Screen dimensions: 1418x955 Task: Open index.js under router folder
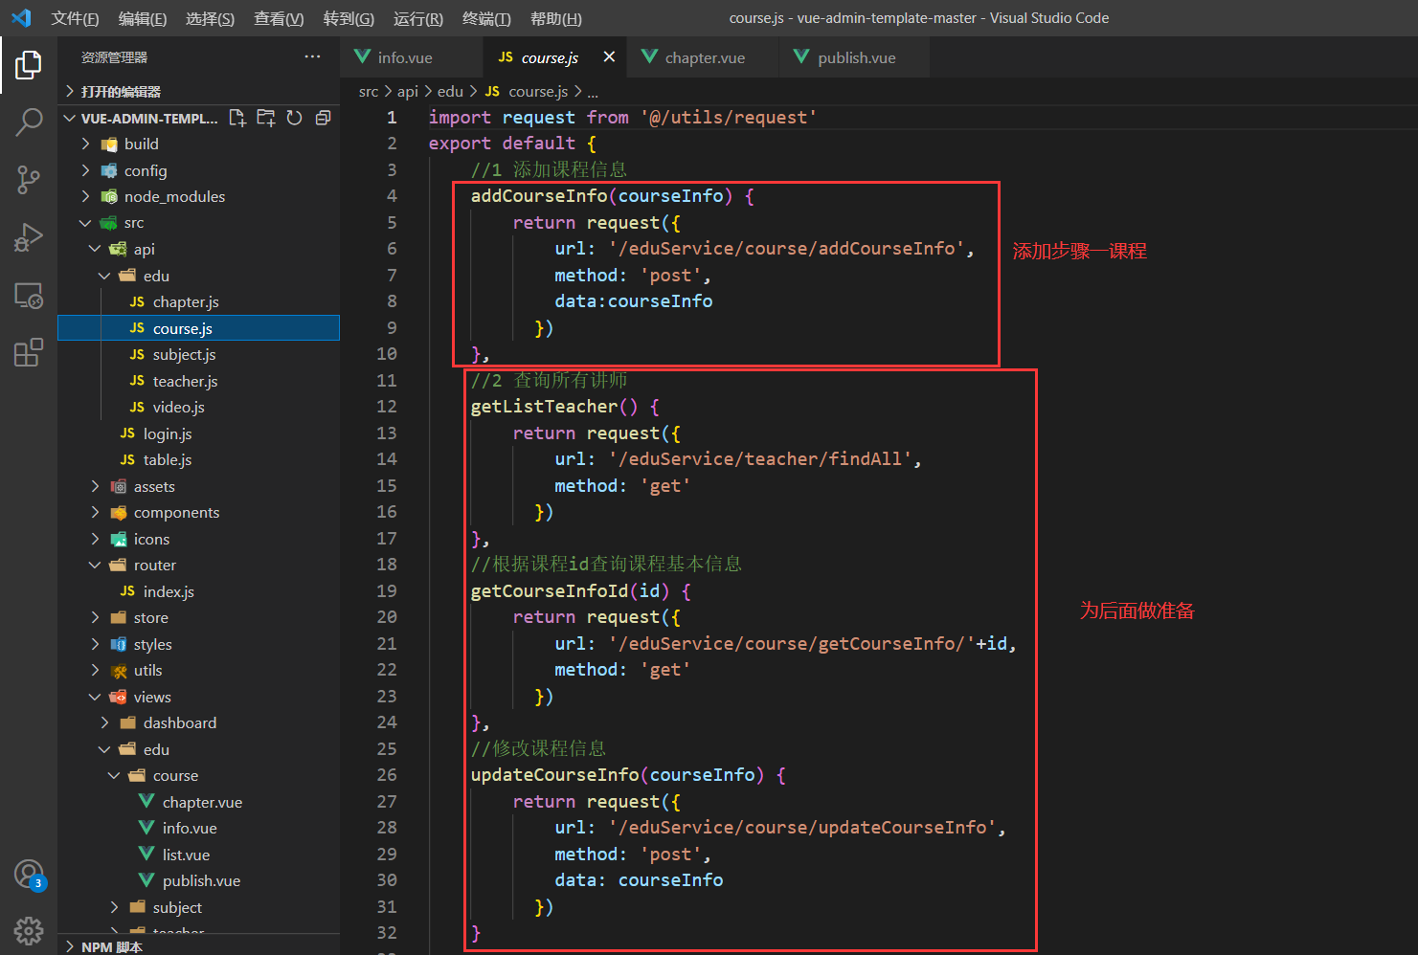pos(198,591)
